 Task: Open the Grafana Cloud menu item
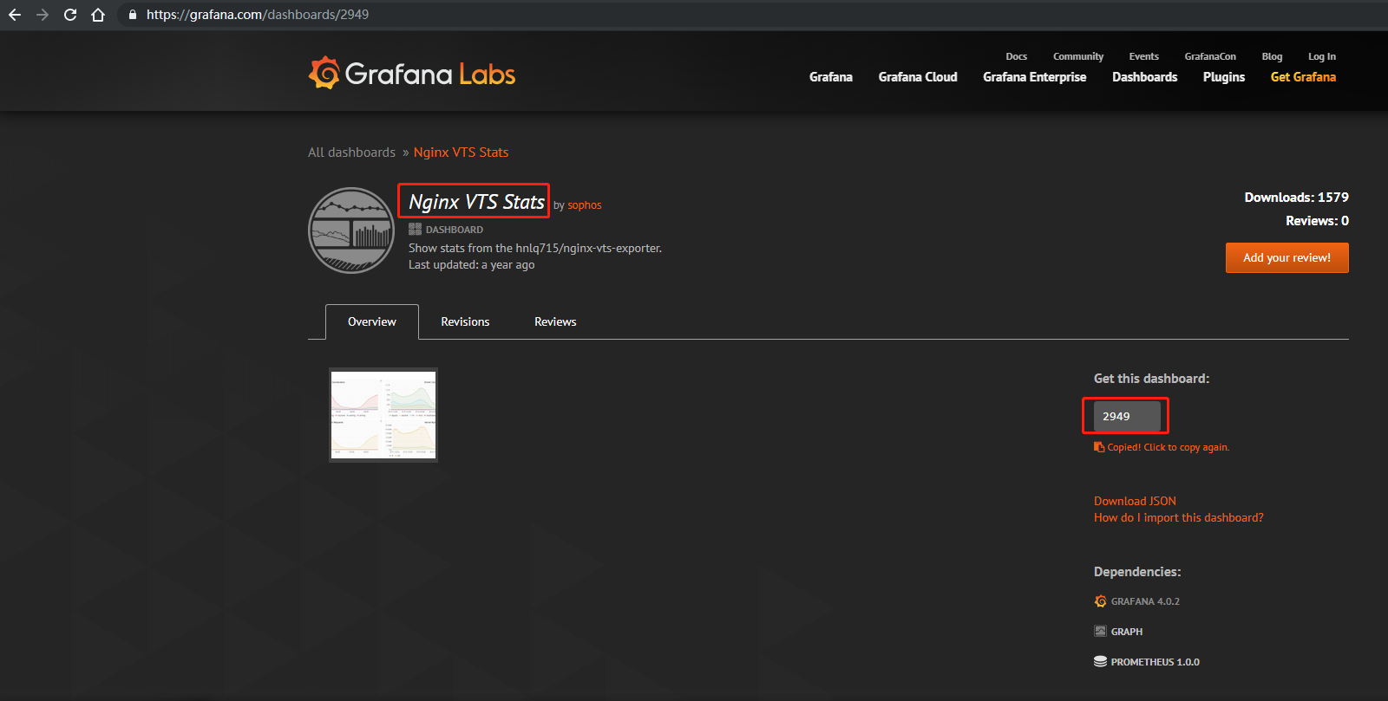pyautogui.click(x=918, y=77)
